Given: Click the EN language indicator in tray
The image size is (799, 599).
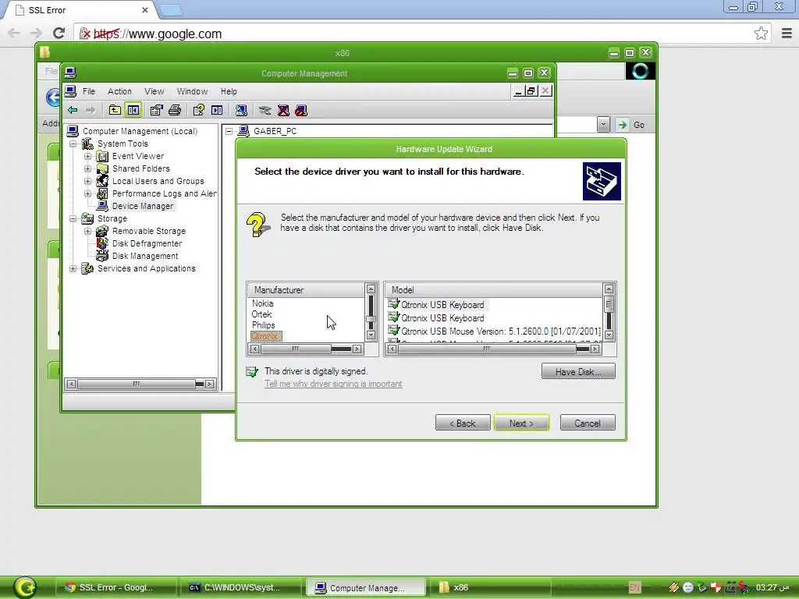Looking at the screenshot, I should coord(634,587).
